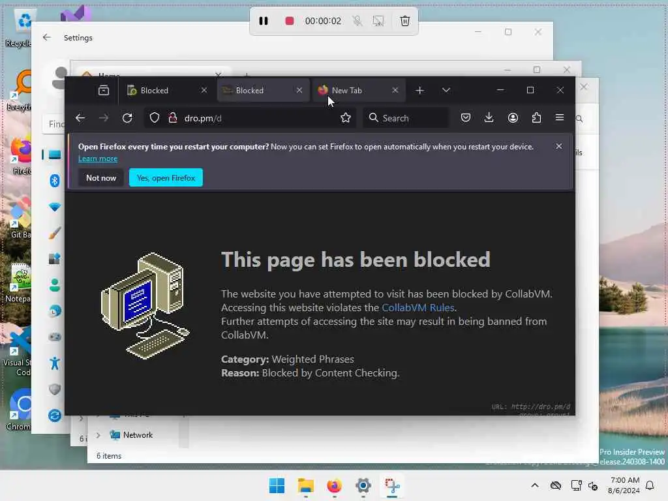Show hidden system tray icons
Viewport: 668px width, 501px height.
click(535, 485)
